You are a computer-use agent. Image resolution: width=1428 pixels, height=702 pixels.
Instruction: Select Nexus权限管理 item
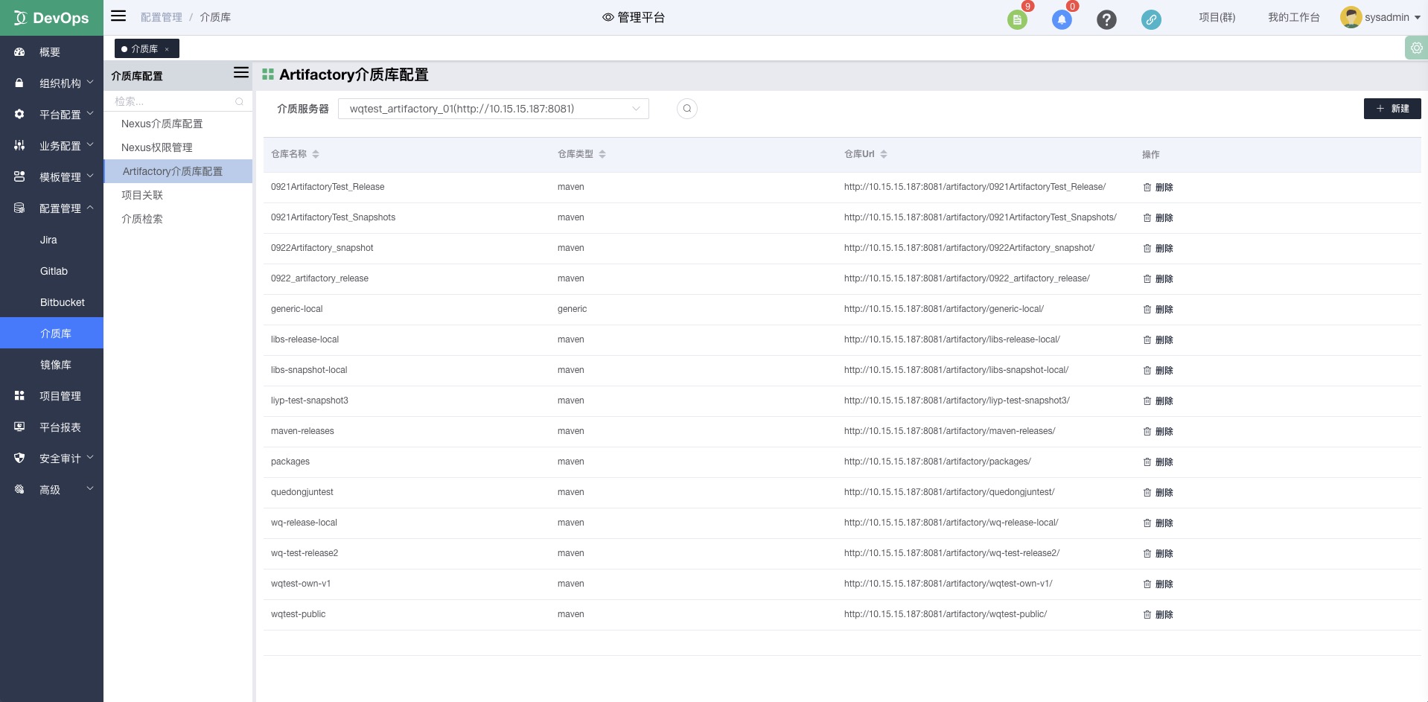tap(178, 147)
